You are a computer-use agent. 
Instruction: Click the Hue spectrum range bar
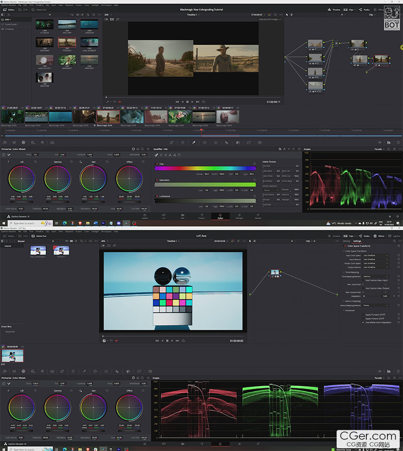(205, 168)
